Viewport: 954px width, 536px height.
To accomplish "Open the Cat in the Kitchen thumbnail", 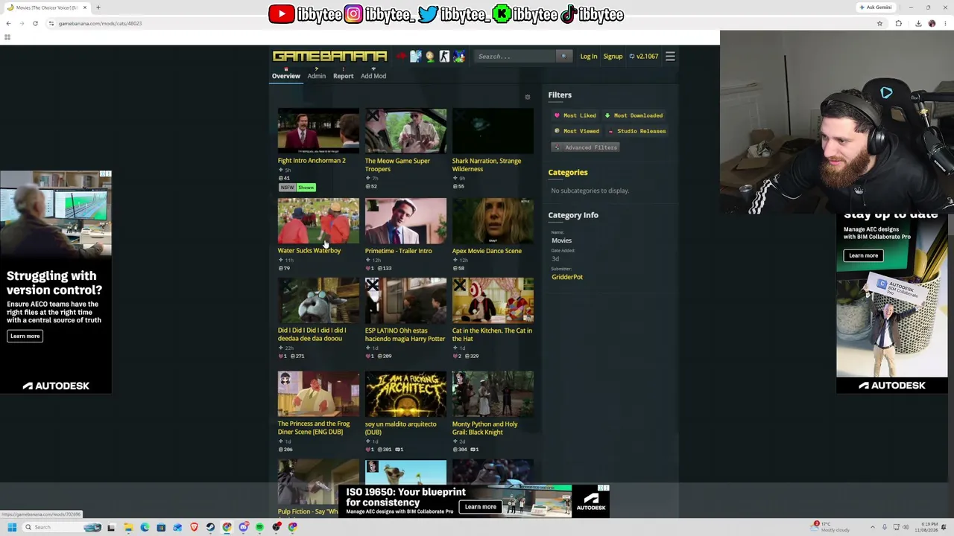I will click(493, 301).
